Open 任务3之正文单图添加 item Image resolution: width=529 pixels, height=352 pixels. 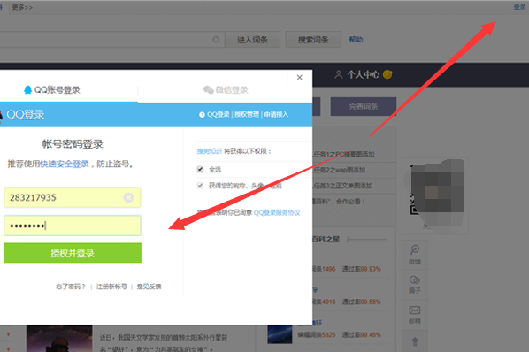pos(342,186)
